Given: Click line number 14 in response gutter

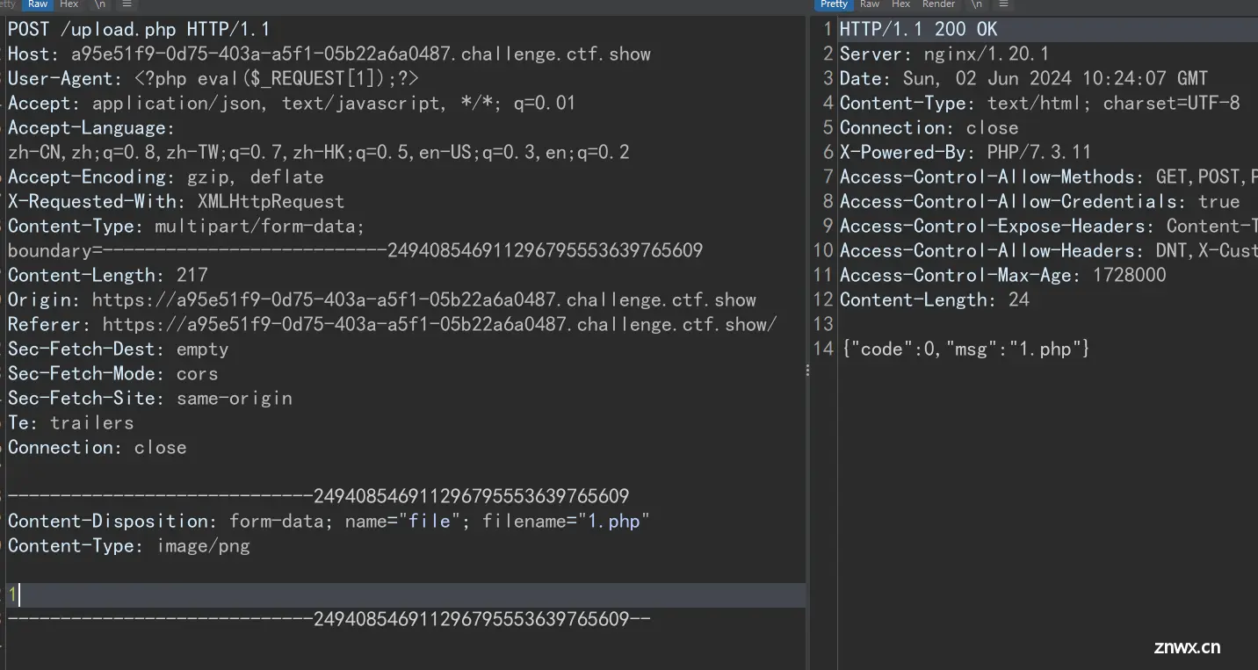Looking at the screenshot, I should pos(823,349).
